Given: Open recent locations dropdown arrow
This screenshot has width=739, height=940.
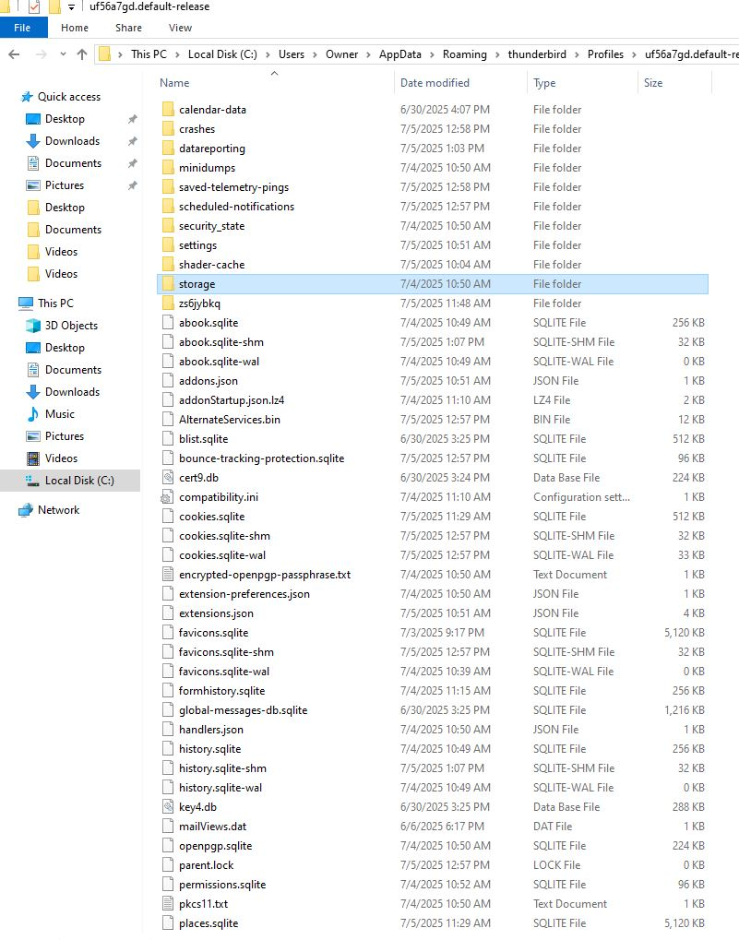Looking at the screenshot, I should pyautogui.click(x=63, y=54).
